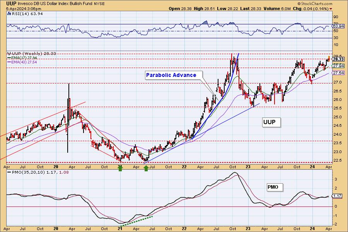Viewport: 348px width, 232px height.
Task: Click the chart date 5-Apr-2024 3:06pm
Action: pos(24,9)
